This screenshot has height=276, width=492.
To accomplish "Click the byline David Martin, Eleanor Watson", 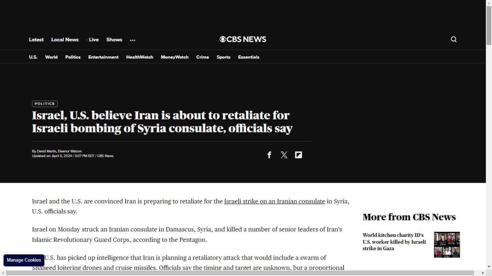I will pyautogui.click(x=57, y=151).
